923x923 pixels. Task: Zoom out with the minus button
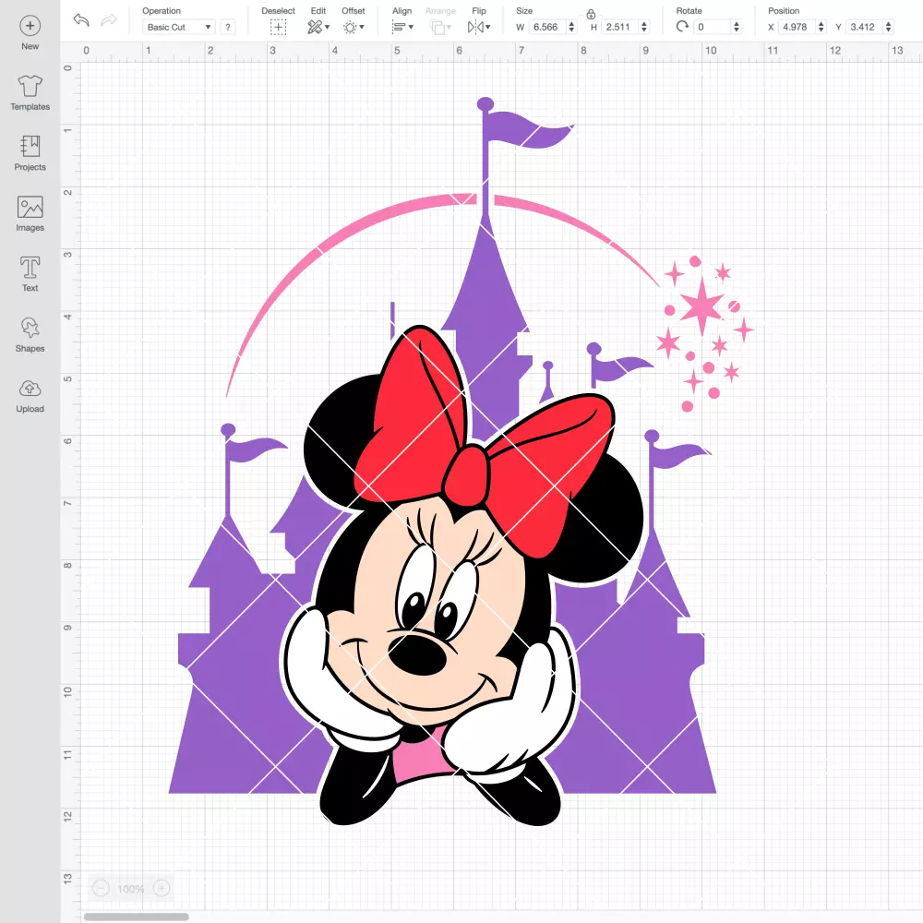tap(101, 888)
